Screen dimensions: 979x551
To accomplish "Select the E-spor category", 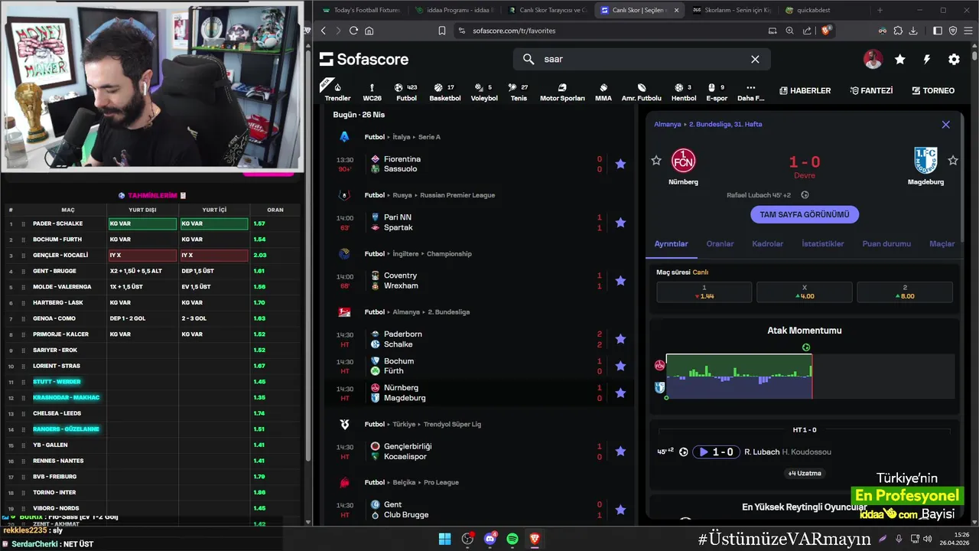I will pyautogui.click(x=717, y=91).
